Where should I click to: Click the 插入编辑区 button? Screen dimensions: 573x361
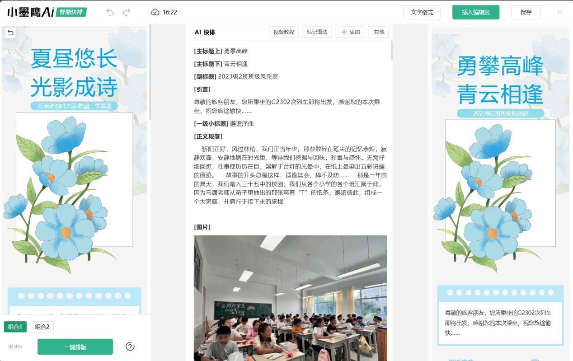pyautogui.click(x=475, y=12)
